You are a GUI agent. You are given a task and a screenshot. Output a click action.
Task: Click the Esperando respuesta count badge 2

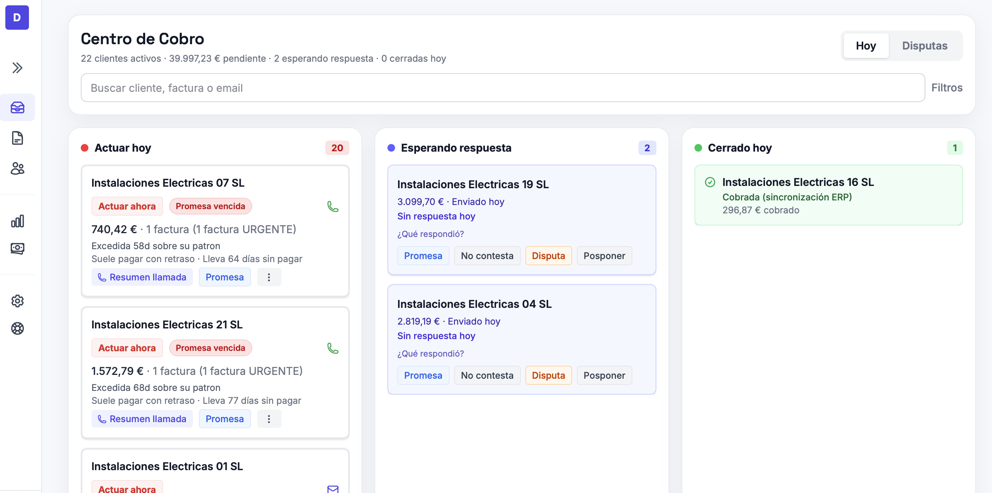pos(647,148)
